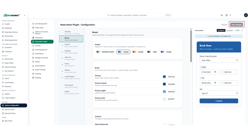
Task: Expand the Counter menu chevron
Action: pyautogui.click(x=25, y=24)
